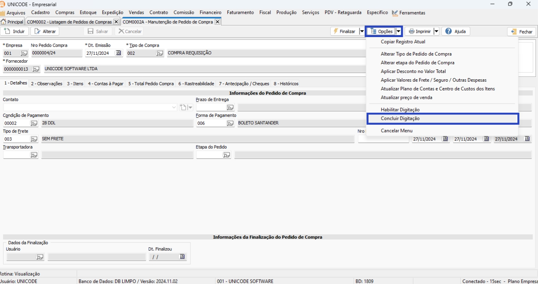Open the Dt. Emissão calendar picker

click(118, 53)
